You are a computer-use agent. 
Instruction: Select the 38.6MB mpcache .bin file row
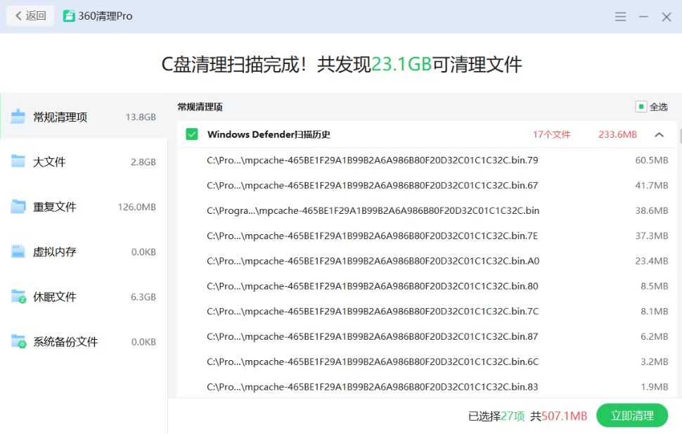tap(373, 211)
